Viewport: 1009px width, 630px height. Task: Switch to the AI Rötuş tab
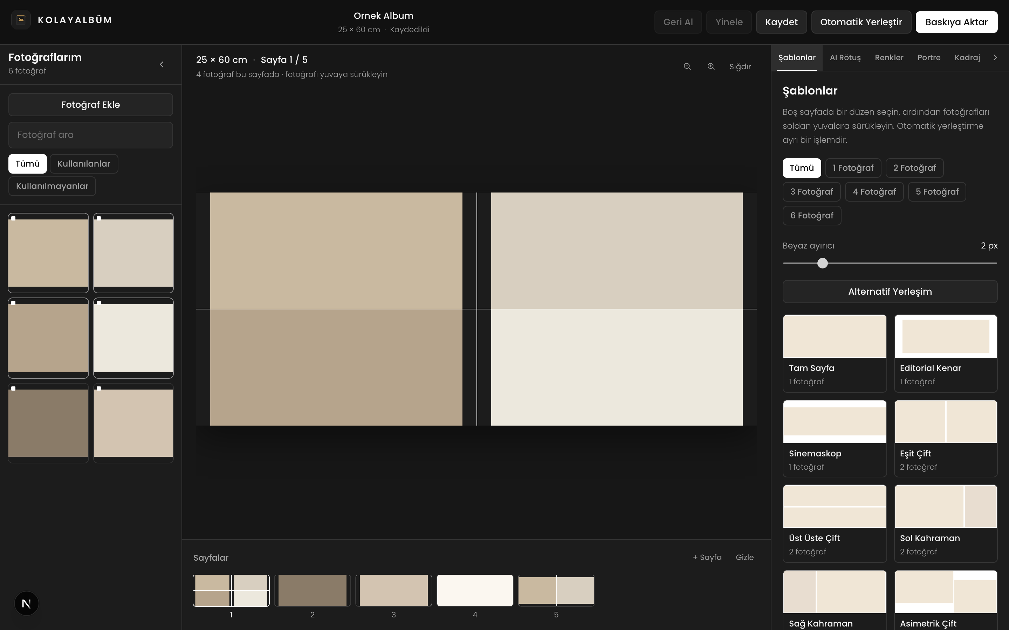(x=845, y=57)
